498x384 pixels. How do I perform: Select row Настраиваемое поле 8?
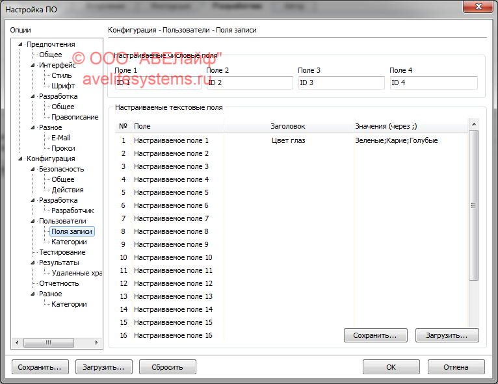coord(171,231)
